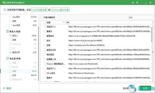155x93 pixels.
Task: Select App 照片 category in sidebar
Action: pyautogui.click(x=16, y=17)
